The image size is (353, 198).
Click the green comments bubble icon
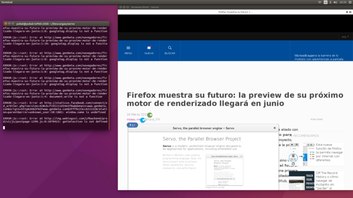pos(150,115)
